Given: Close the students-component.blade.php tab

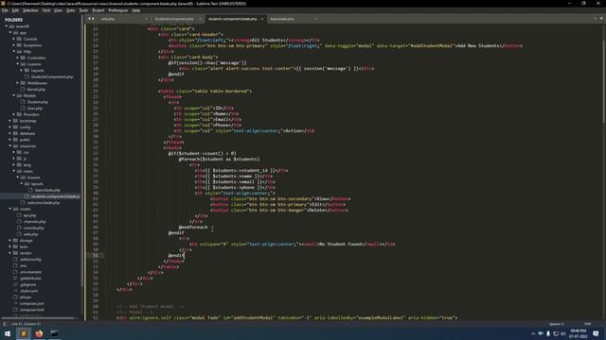Looking at the screenshot, I should [262, 19].
